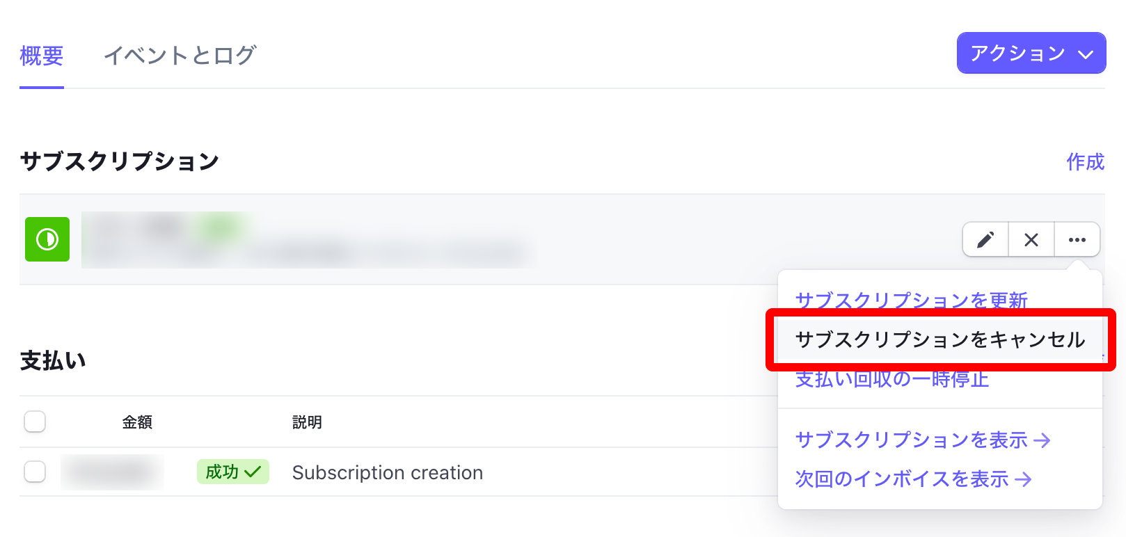The image size is (1126, 537).
Task: Open the 次回のインボイスを表示 link
Action: (x=913, y=479)
